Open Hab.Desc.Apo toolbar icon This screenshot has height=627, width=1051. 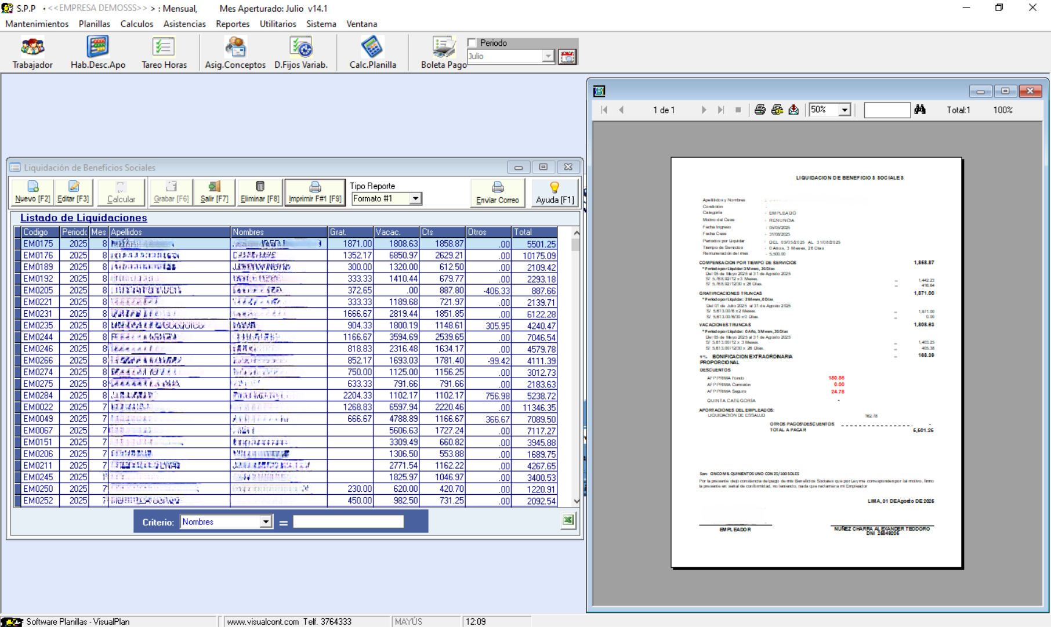coord(98,52)
